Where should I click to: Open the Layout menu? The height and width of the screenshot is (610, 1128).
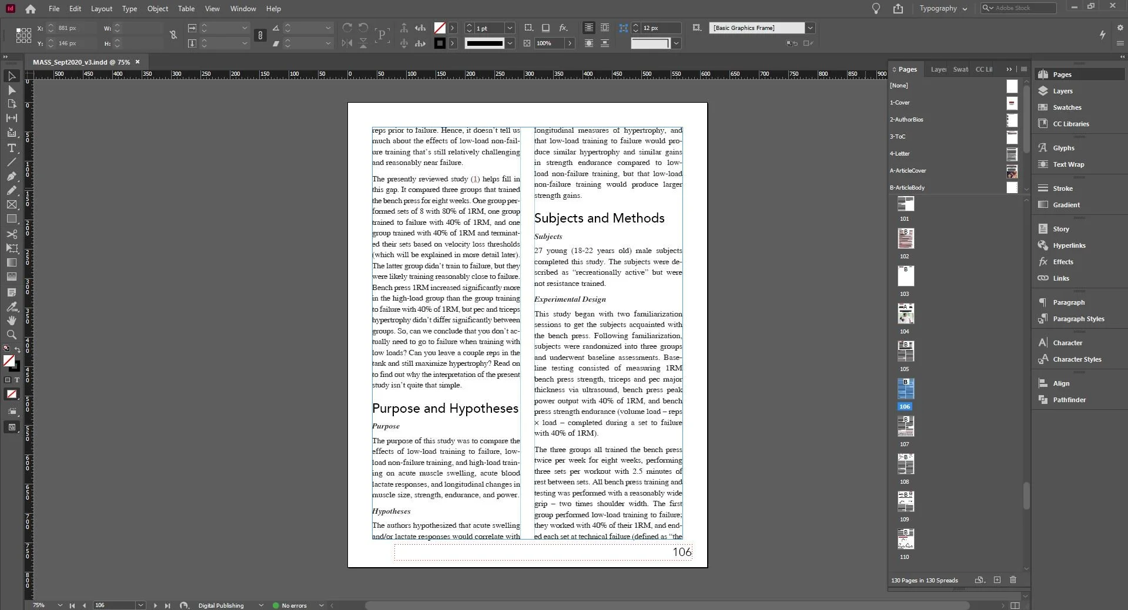(102, 8)
